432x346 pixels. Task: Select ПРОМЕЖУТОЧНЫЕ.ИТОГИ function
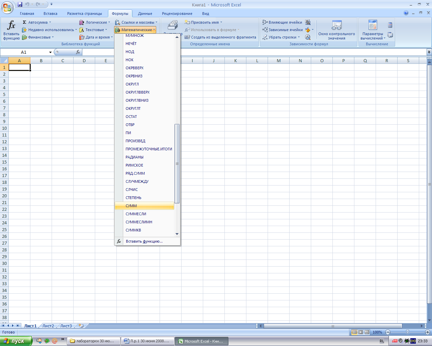pos(144,149)
